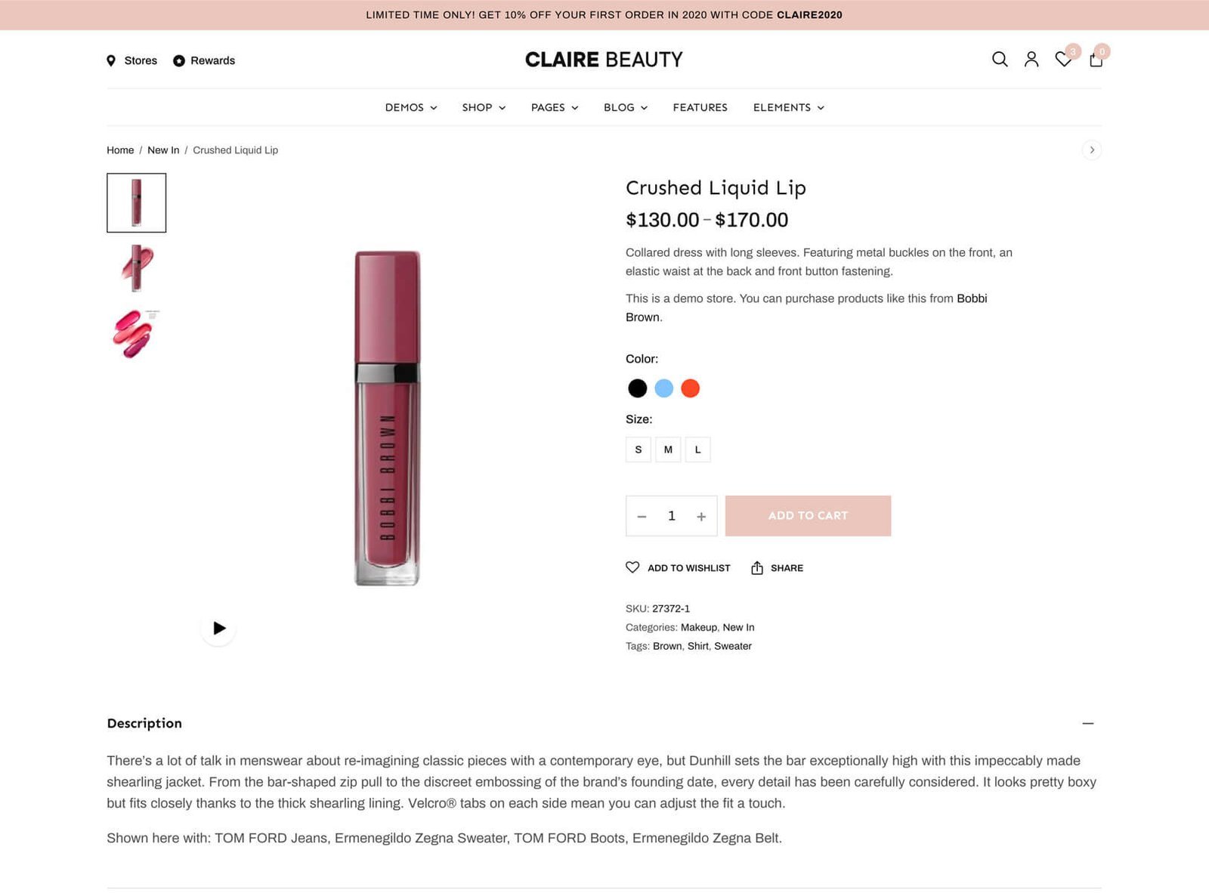Increase quantity with plus button
Screen dimensions: 1209x893
coord(701,517)
